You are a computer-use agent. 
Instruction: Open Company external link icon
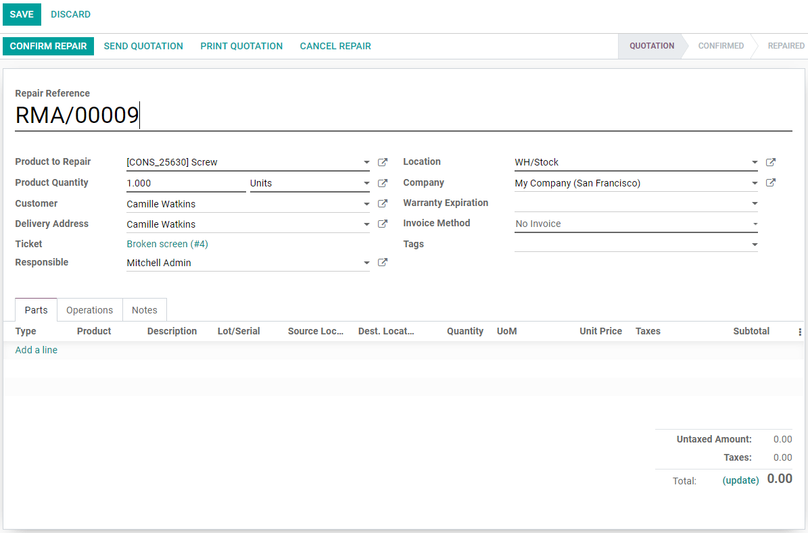coord(771,183)
